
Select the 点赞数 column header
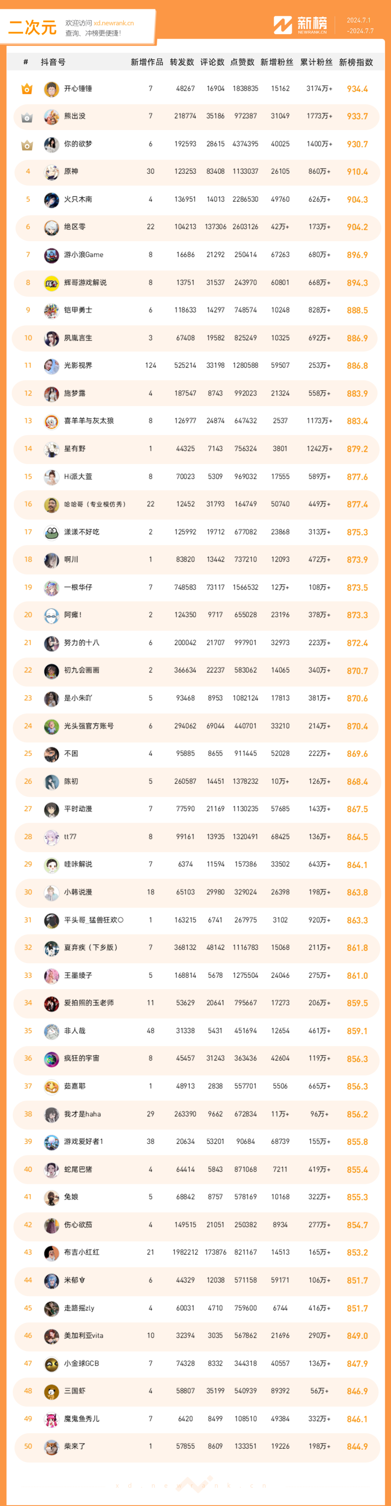pyautogui.click(x=243, y=63)
